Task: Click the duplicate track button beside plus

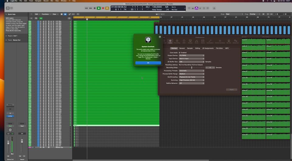Action: click(36, 18)
